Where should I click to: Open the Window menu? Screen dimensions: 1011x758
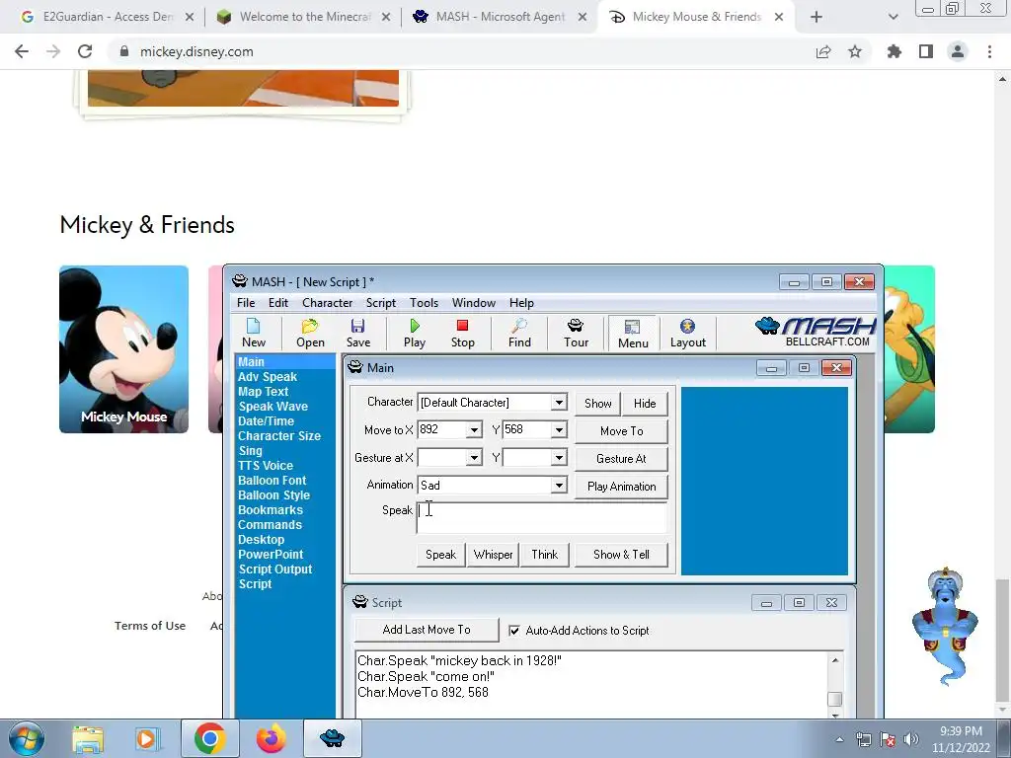474,303
